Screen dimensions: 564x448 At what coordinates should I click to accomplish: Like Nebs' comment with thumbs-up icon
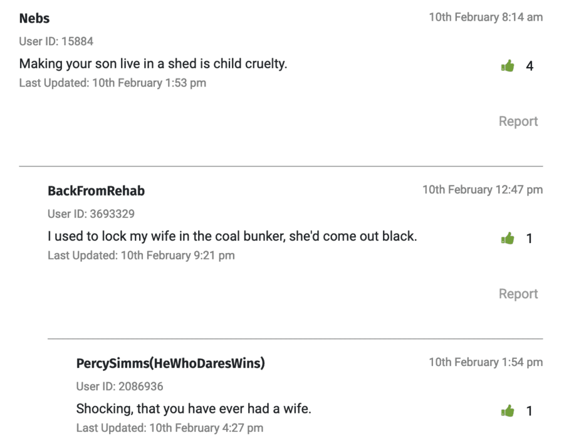point(507,66)
